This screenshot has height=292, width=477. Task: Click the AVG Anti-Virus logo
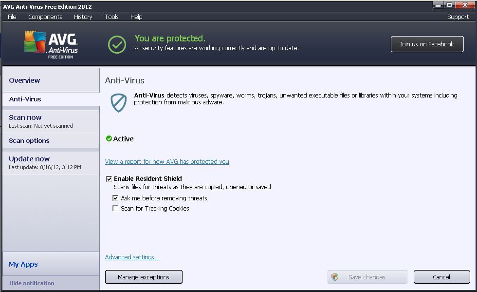click(51, 44)
